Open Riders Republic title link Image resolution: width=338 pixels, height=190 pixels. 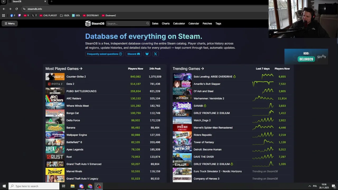203,135
